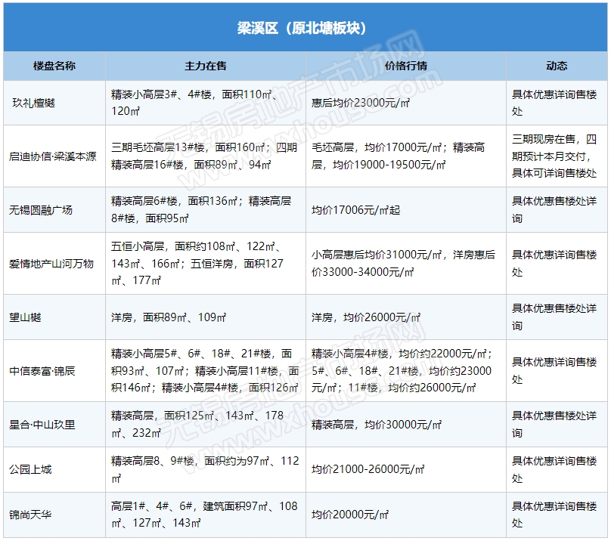Image resolution: width=611 pixels, height=541 pixels.
Task: Select the 楼盘名称 column header
Action: coord(54,66)
